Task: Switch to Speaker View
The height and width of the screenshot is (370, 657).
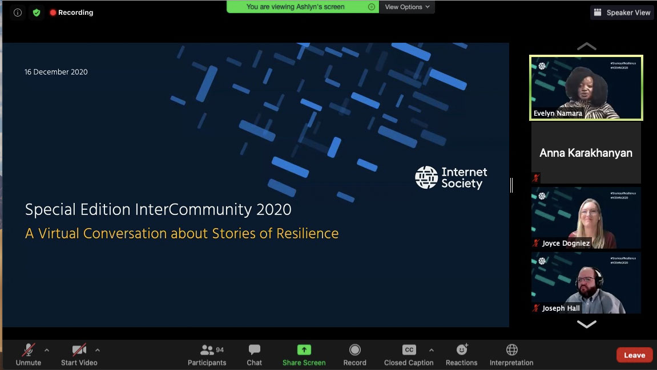Action: (622, 13)
